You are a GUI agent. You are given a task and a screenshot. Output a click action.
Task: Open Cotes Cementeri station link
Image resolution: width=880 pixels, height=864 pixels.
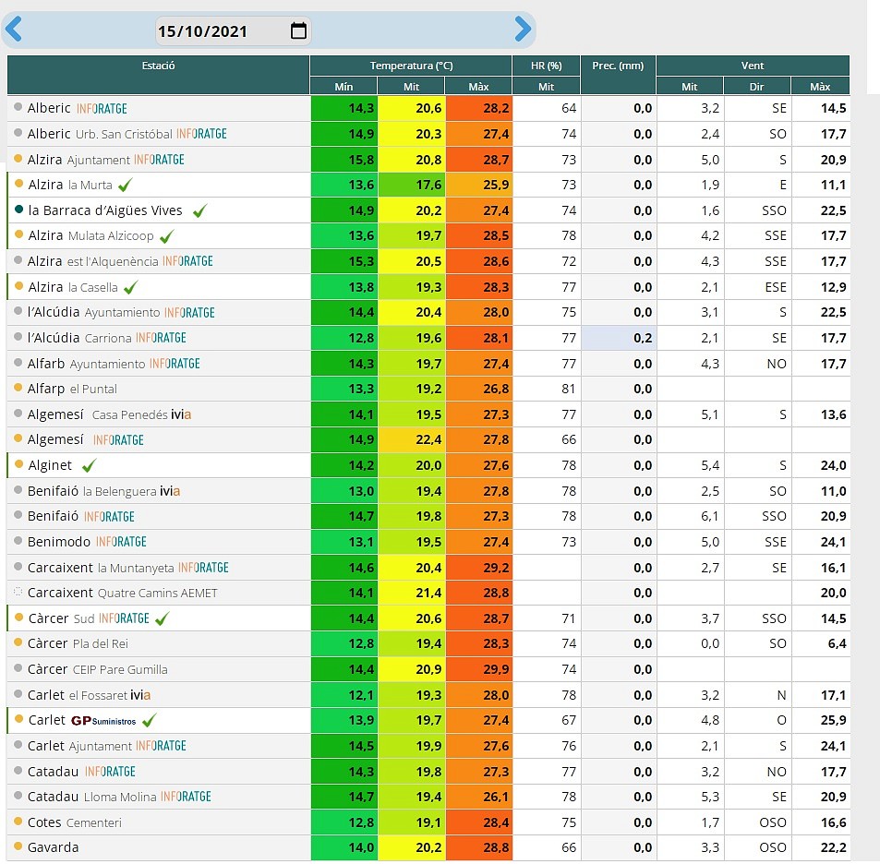coord(75,822)
